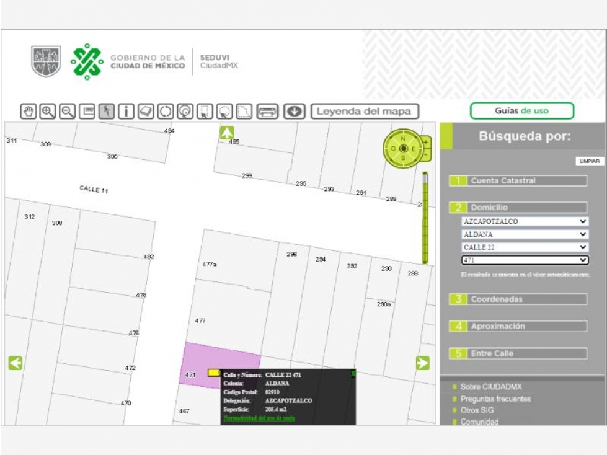Click the download arrow icon
Viewport: 607px width, 455px height.
[295, 112]
